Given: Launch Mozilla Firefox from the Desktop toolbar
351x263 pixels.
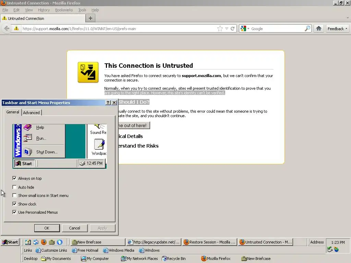Looking at the screenshot, I should click(216, 259).
